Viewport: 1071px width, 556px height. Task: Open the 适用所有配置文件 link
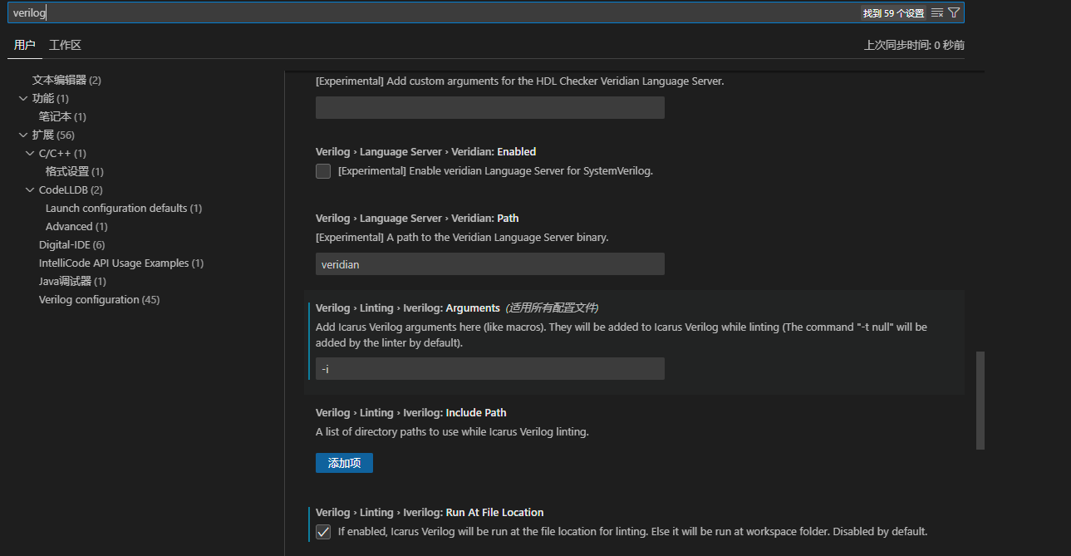pos(552,307)
